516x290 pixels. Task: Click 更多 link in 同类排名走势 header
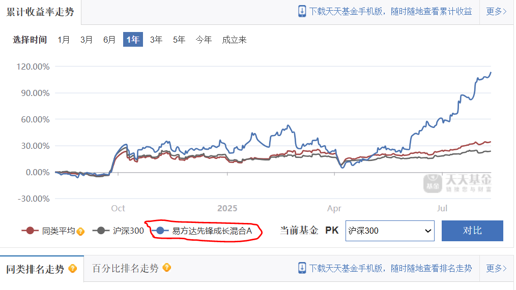496,268
